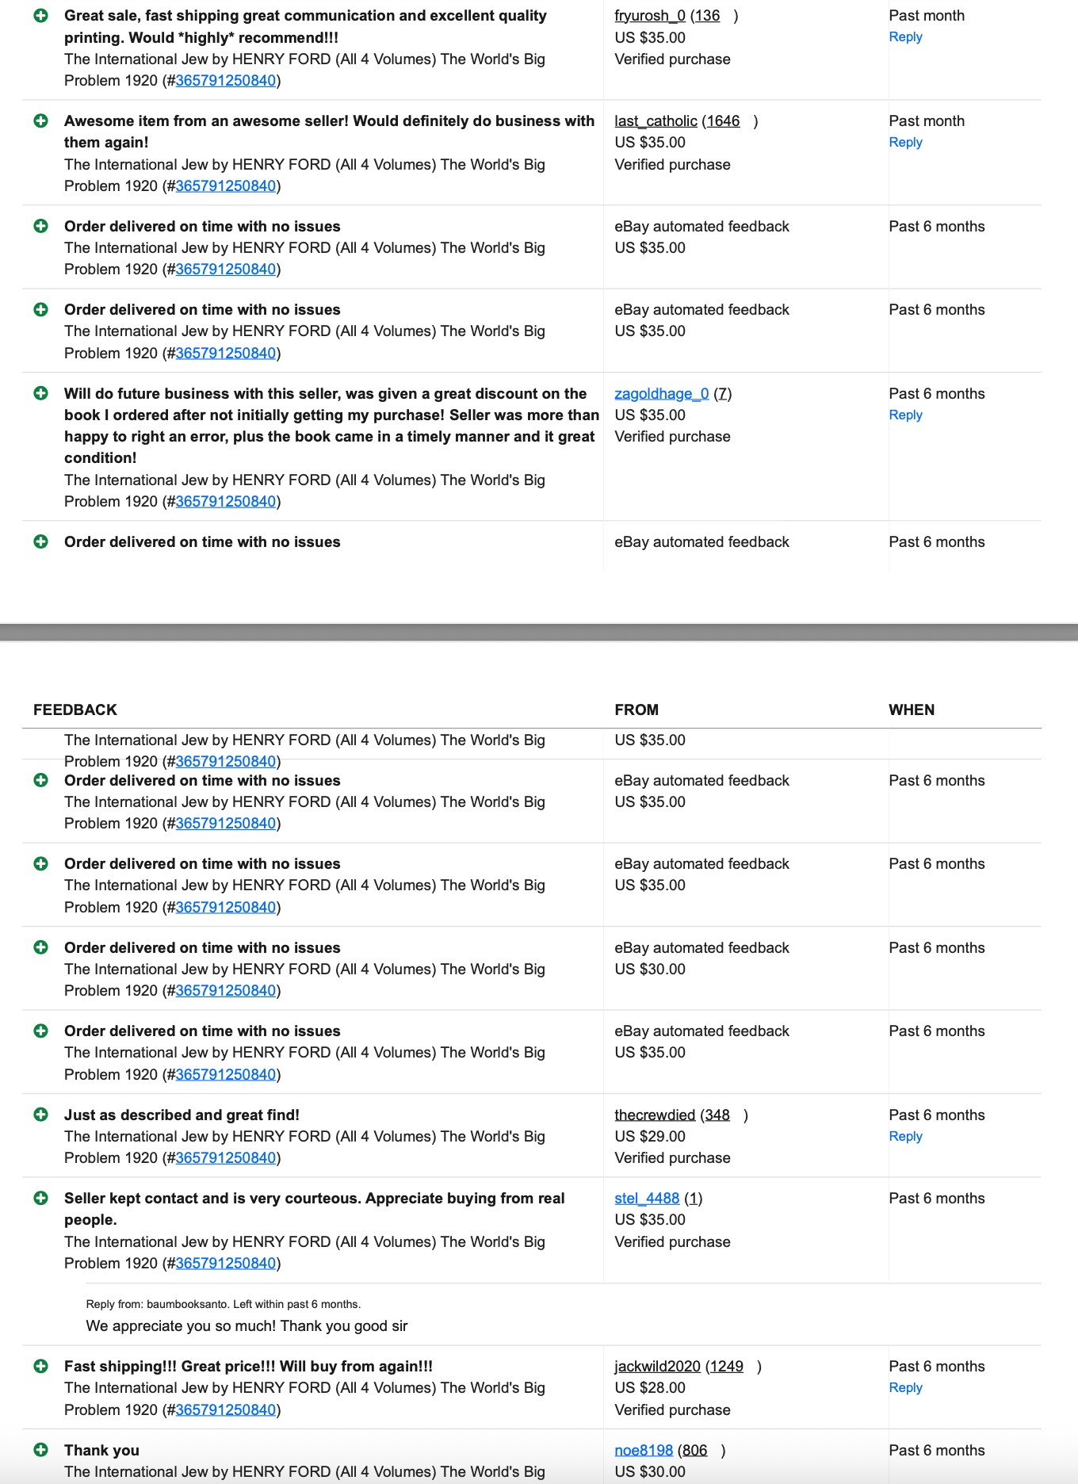Reply to thecrewdied feedback
This screenshot has height=1484, width=1078.
905,1137
